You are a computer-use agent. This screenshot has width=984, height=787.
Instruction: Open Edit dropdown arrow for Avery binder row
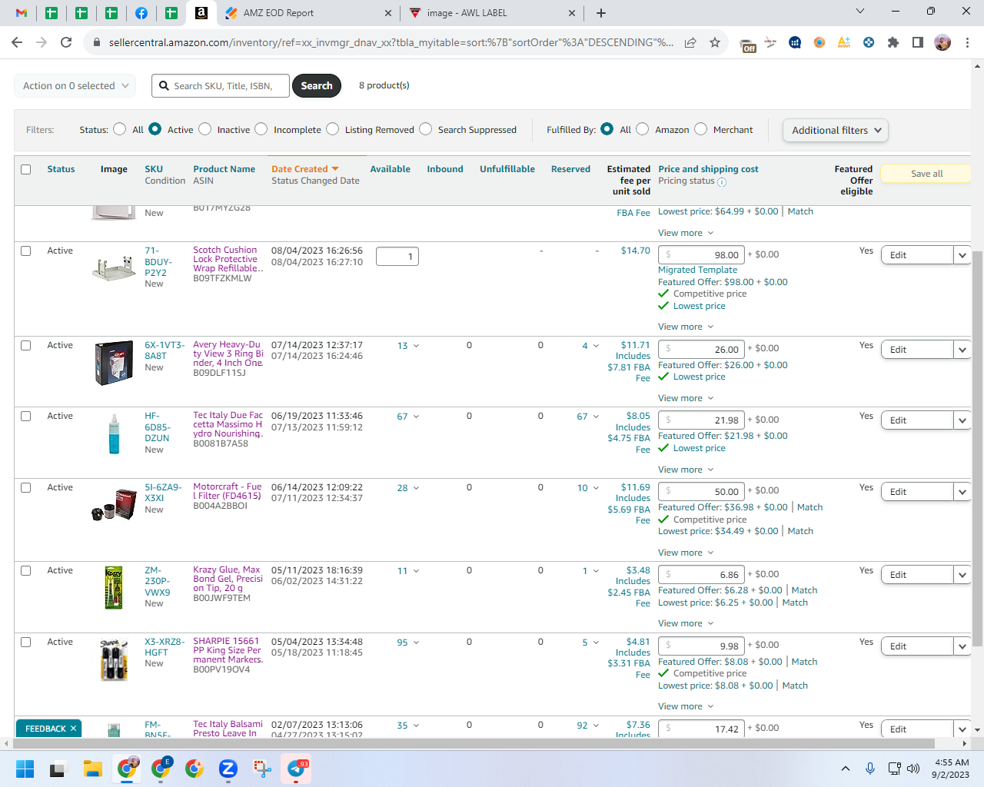[962, 350]
